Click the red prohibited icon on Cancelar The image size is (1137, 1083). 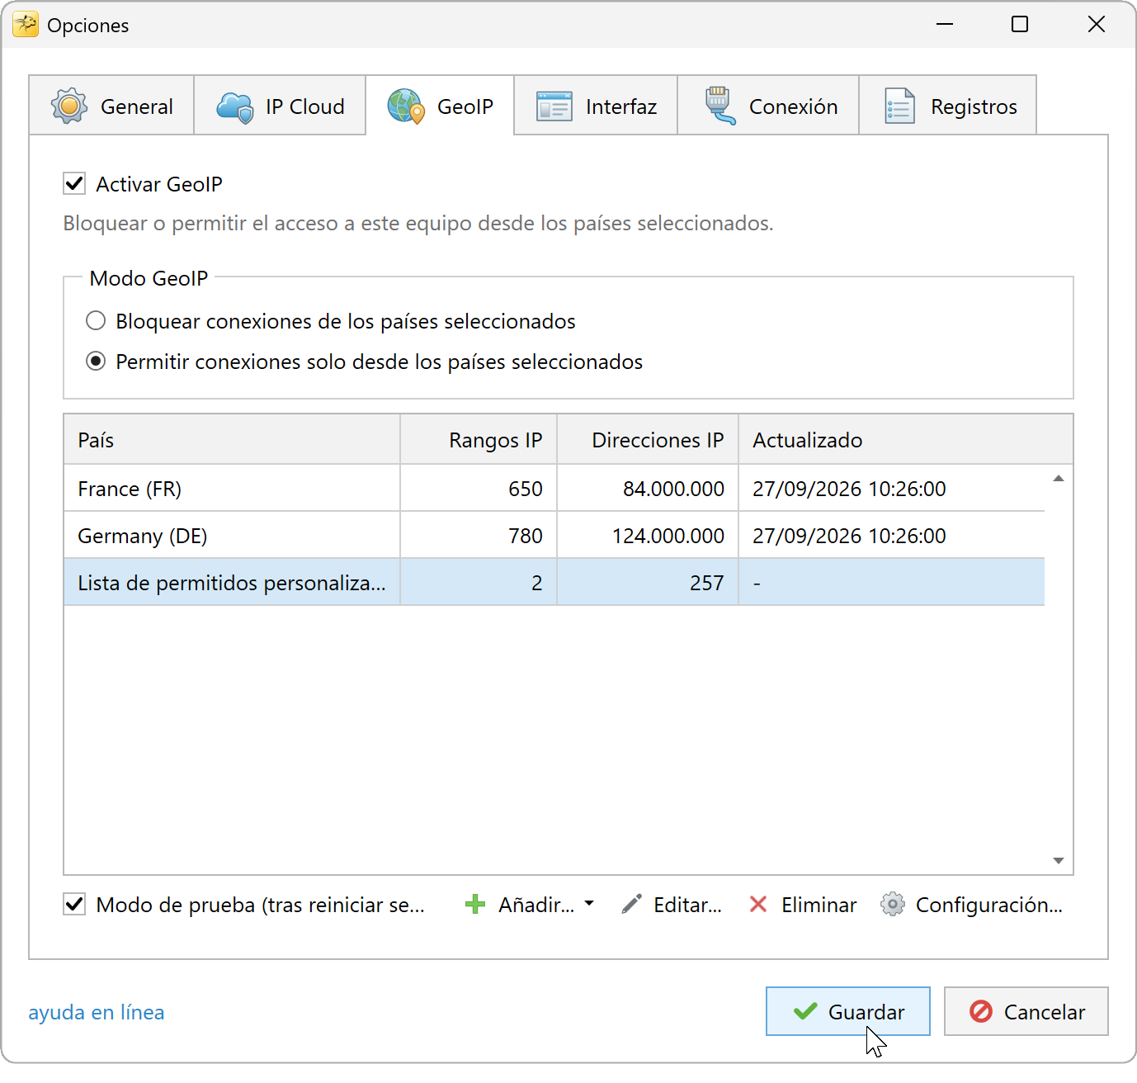click(x=981, y=1011)
